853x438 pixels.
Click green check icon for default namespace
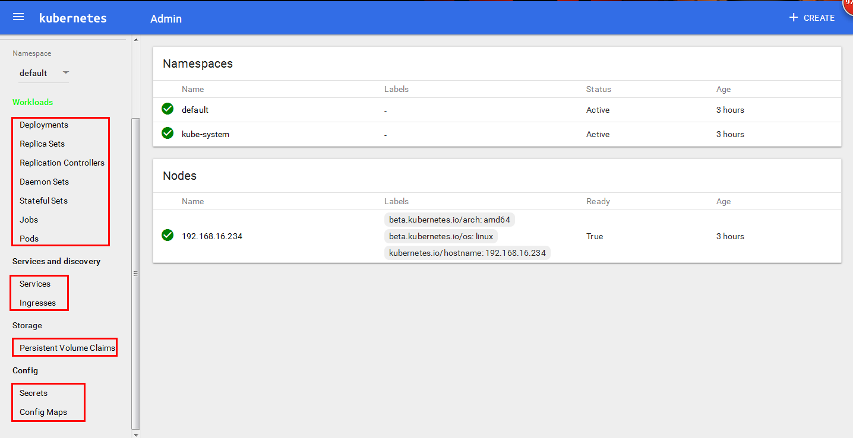click(x=168, y=109)
